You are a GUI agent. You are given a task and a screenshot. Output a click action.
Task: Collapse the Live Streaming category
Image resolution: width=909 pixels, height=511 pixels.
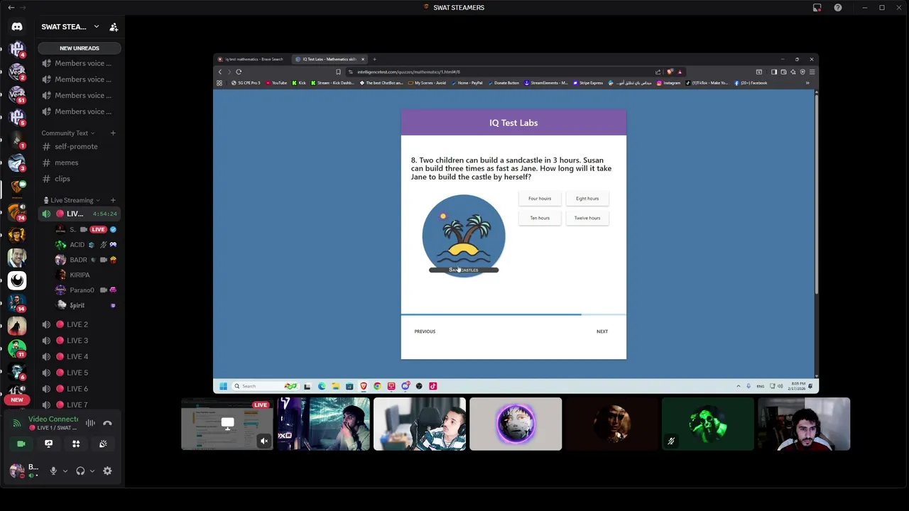coord(72,200)
